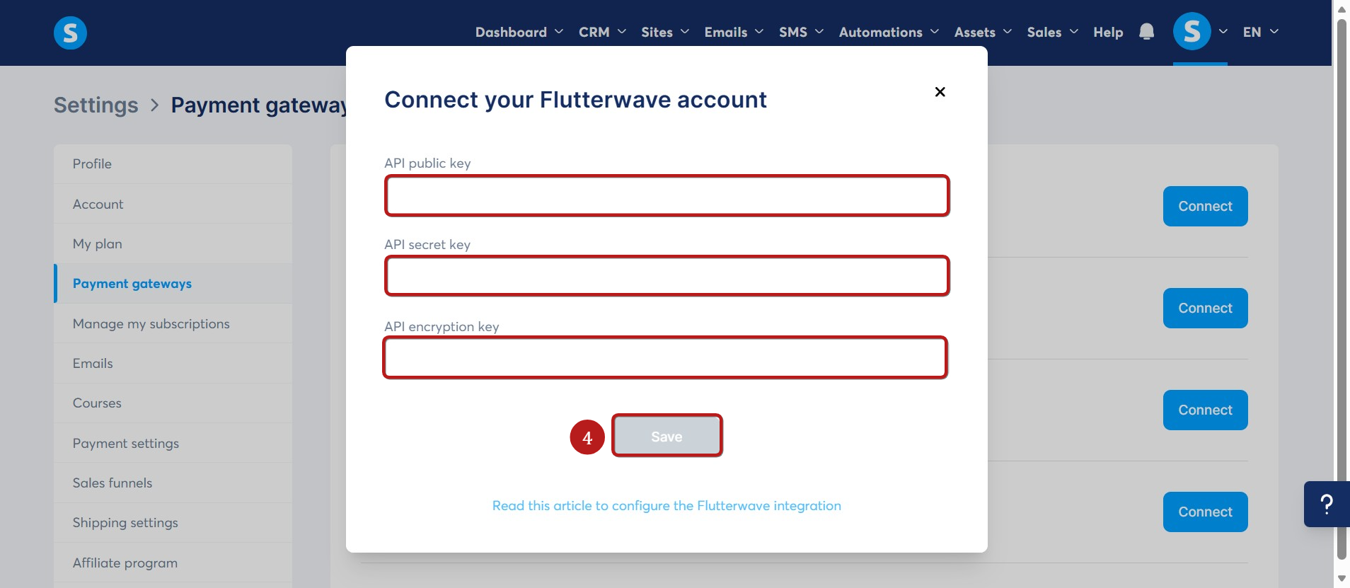Screen dimensions: 1350x588
Task: Open Manage my subscriptions
Action: [x=173, y=323]
